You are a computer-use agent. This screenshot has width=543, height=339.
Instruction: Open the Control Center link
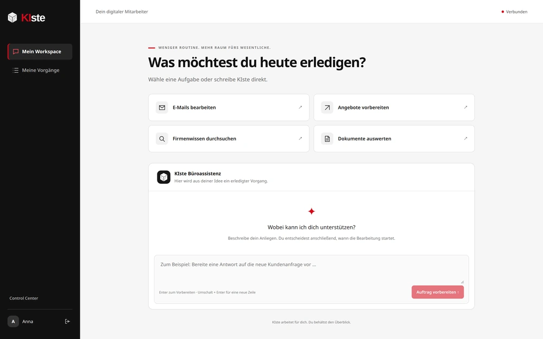[x=23, y=298]
